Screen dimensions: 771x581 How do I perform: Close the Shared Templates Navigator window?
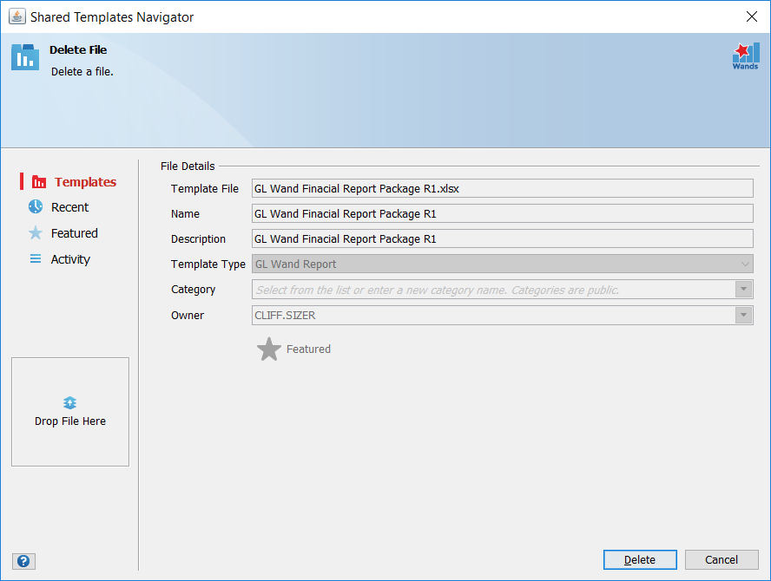click(751, 16)
